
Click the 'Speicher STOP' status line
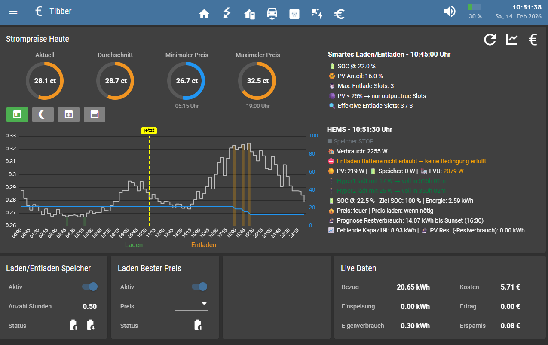click(351, 141)
